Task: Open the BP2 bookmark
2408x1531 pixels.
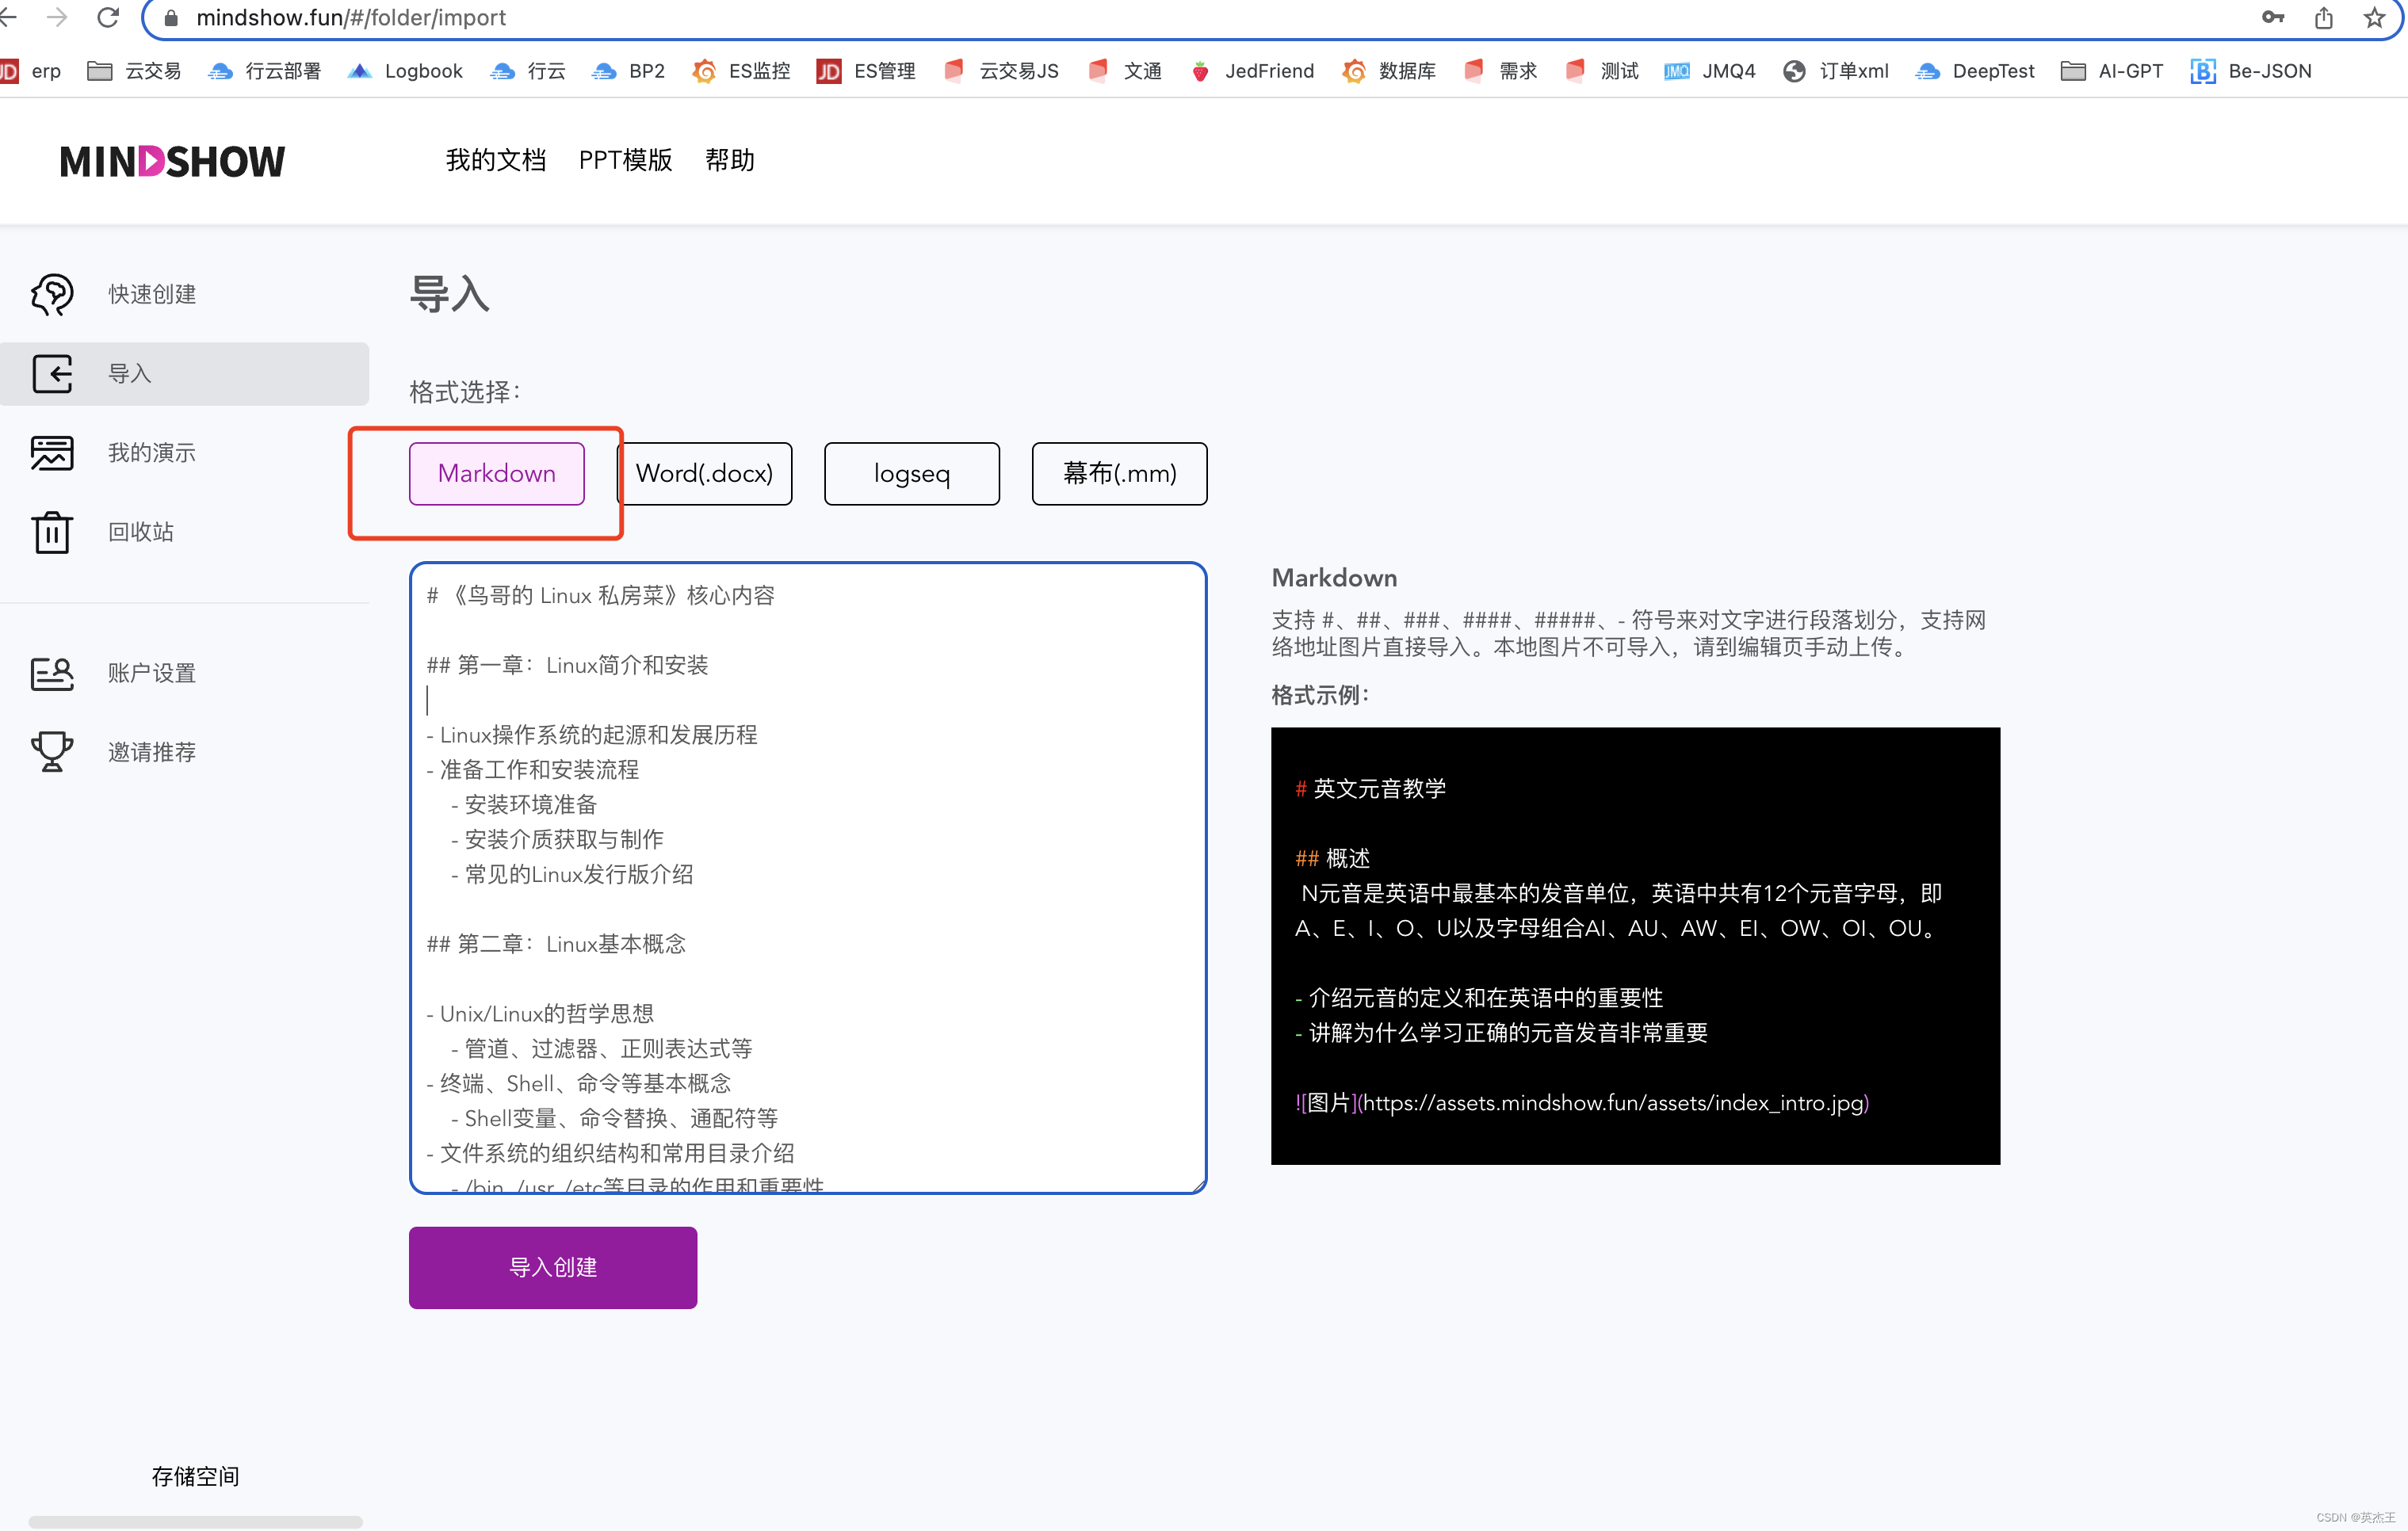Action: [x=628, y=71]
